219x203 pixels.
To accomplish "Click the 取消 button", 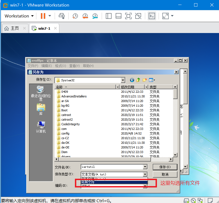I will click(x=165, y=174).
